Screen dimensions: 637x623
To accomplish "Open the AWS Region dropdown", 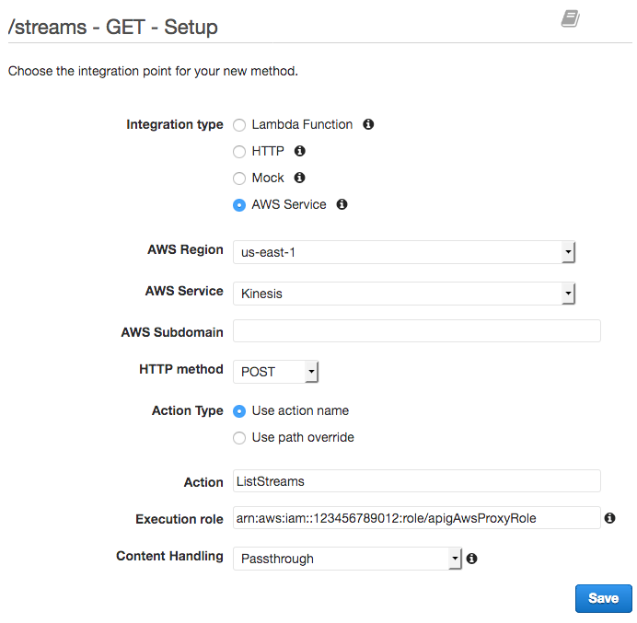I will (404, 252).
